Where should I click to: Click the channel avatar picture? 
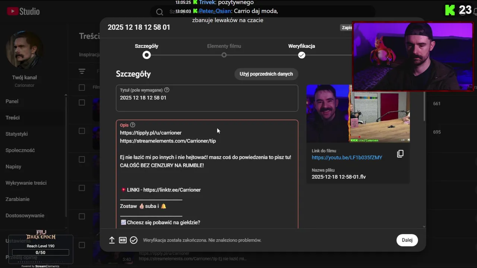click(x=24, y=50)
